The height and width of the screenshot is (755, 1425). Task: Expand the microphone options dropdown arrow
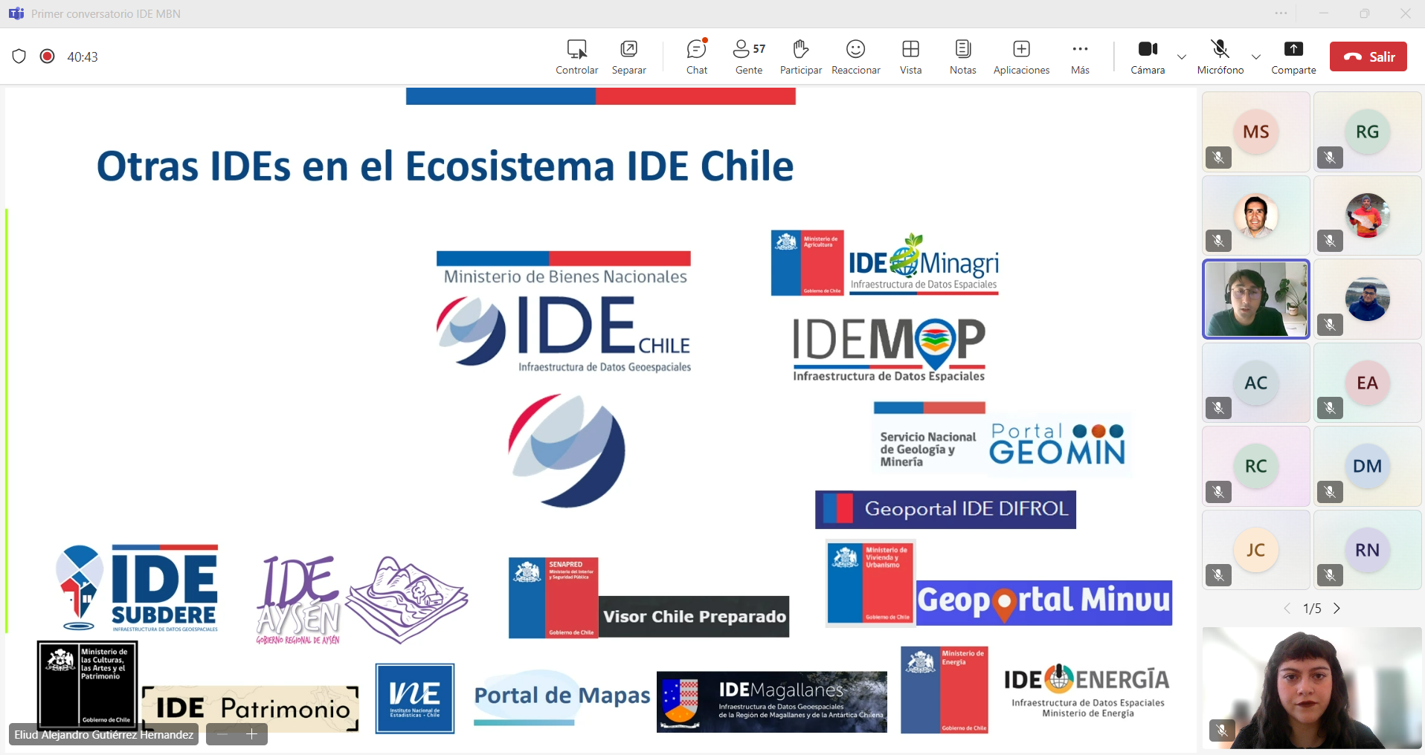1255,56
